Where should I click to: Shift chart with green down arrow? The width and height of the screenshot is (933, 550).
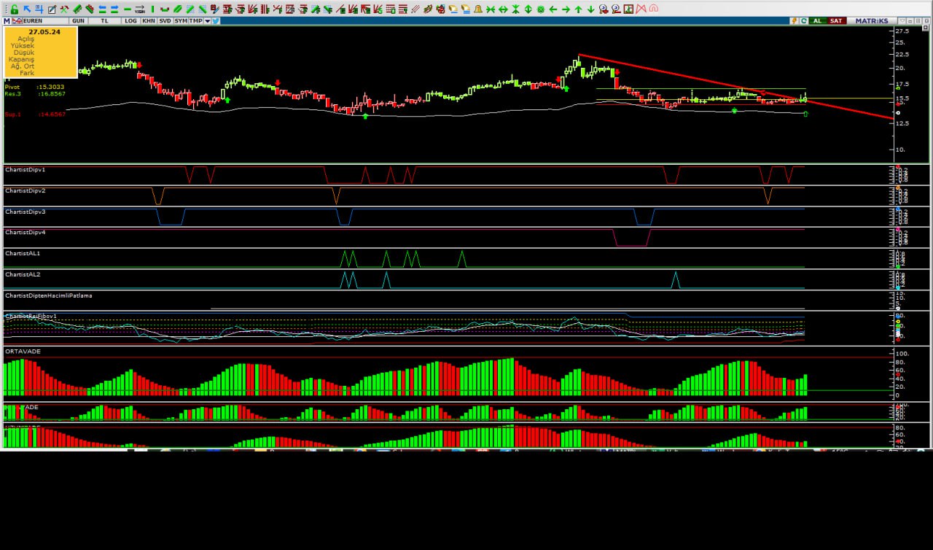coord(590,9)
